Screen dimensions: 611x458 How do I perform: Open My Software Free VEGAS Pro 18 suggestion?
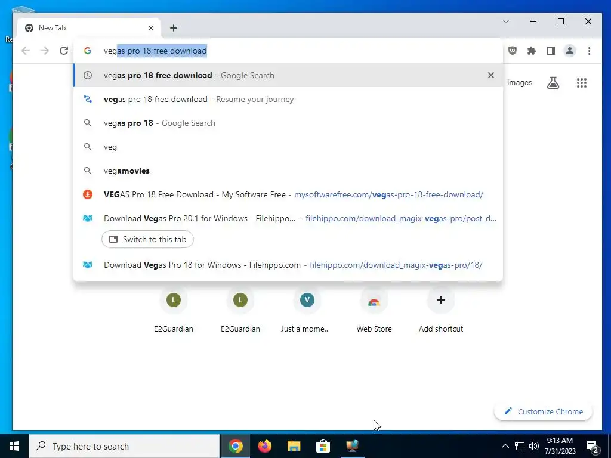[x=288, y=194]
